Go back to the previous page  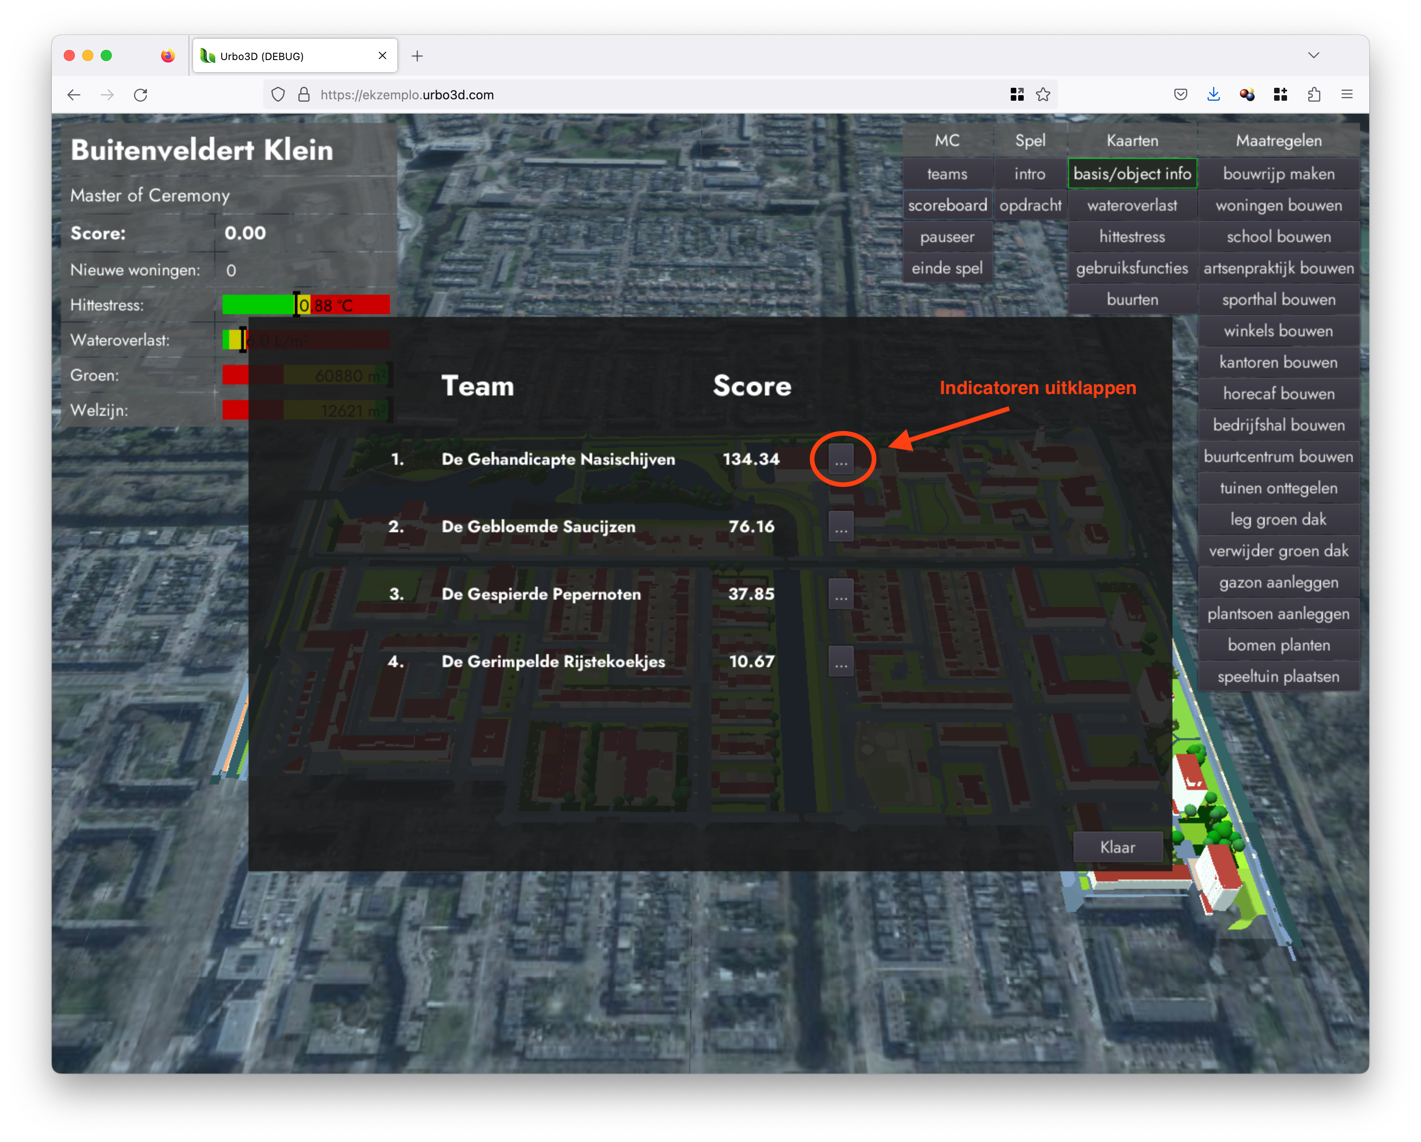(x=74, y=95)
